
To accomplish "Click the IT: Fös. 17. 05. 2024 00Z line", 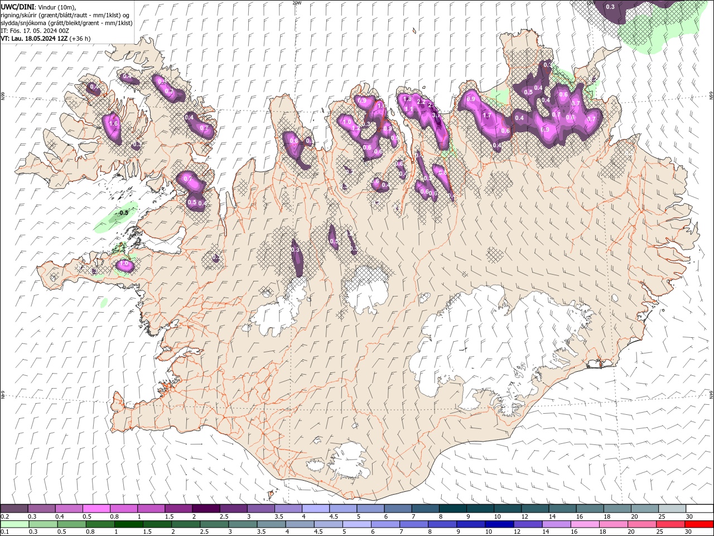I will 35,31.
